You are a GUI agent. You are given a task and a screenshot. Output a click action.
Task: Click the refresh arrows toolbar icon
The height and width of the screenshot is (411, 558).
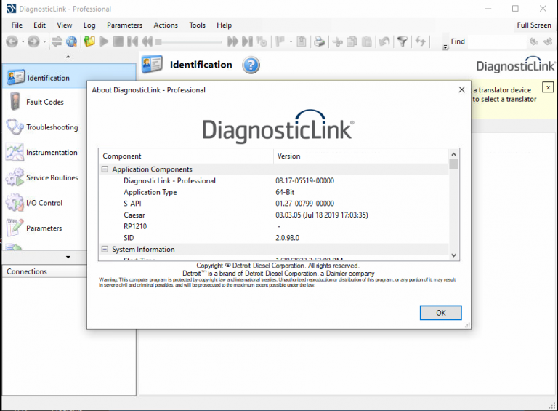coord(420,41)
